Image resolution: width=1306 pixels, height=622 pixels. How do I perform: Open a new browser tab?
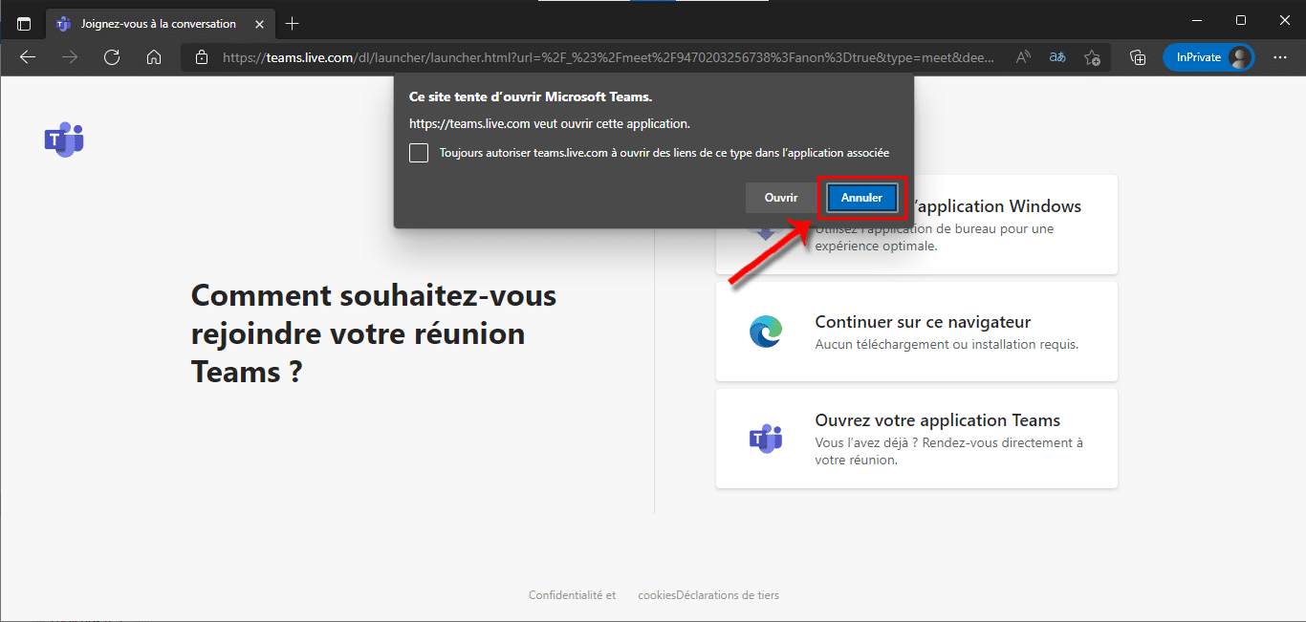(293, 24)
